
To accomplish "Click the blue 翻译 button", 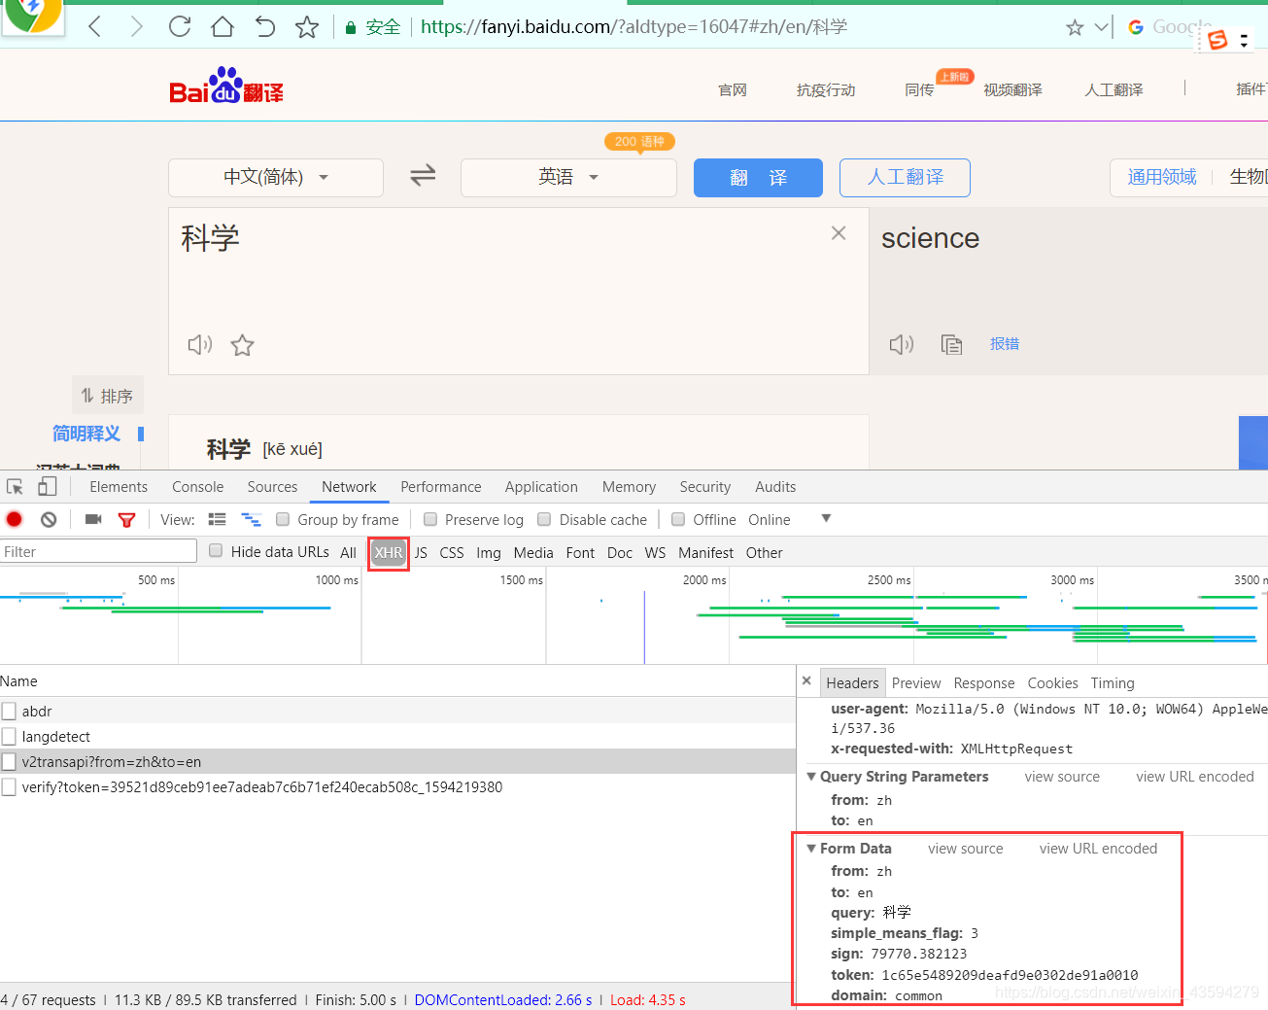I will [x=758, y=178].
